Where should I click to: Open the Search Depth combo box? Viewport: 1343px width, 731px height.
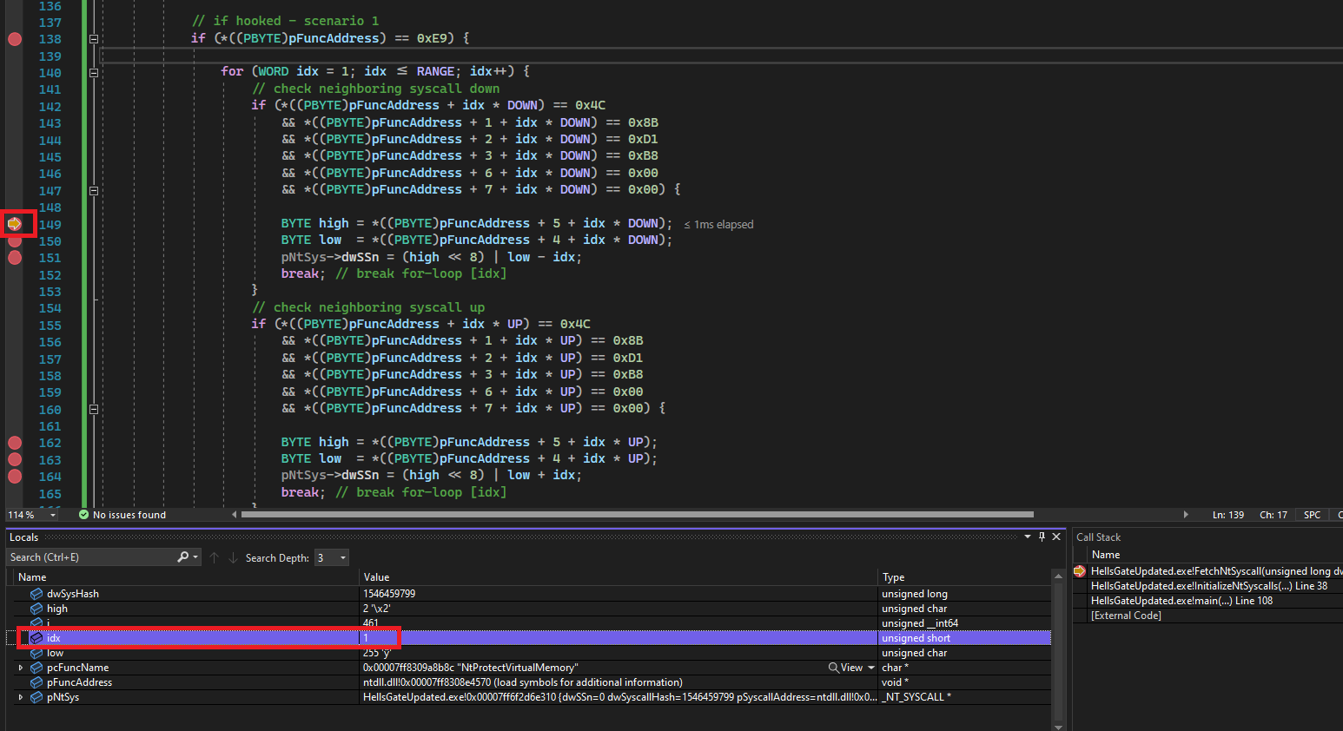[x=332, y=557]
